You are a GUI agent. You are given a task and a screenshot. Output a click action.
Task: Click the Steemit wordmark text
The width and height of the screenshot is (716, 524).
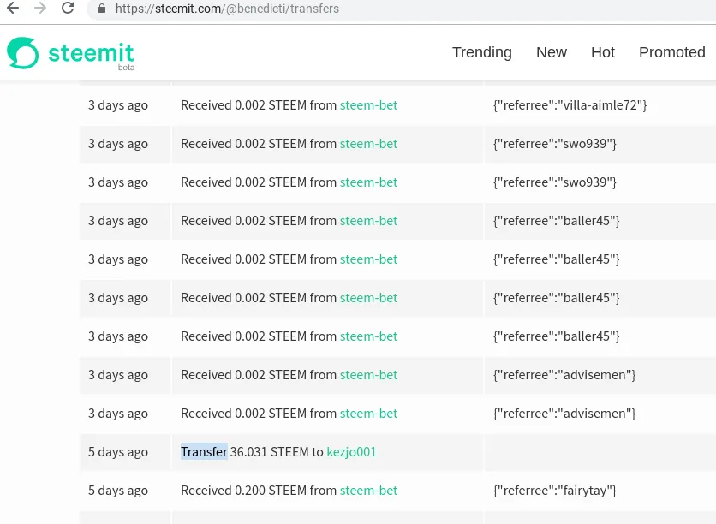pyautogui.click(x=91, y=51)
